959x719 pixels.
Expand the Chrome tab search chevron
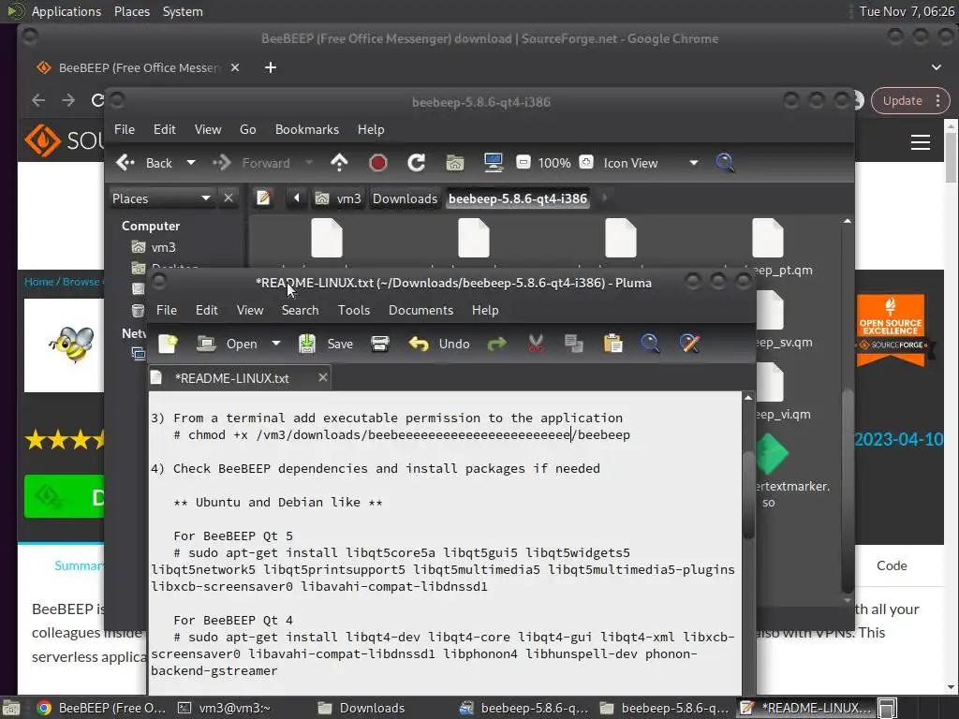pos(936,67)
